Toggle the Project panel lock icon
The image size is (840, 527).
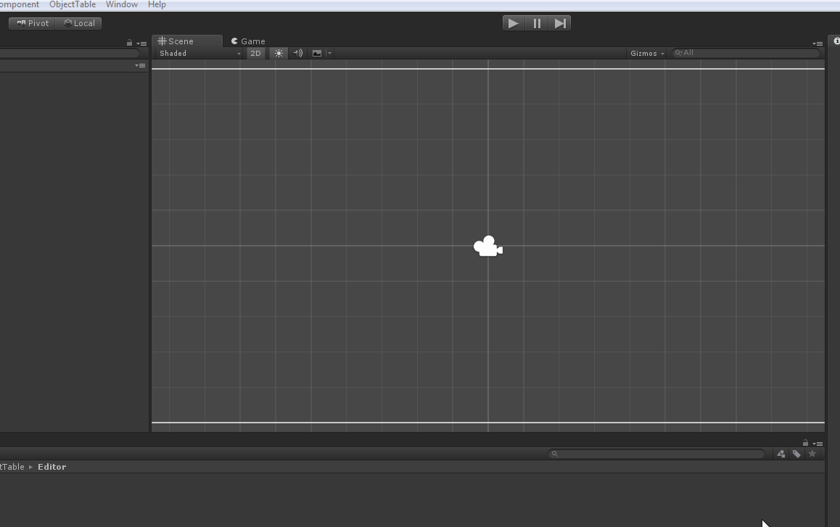click(805, 443)
